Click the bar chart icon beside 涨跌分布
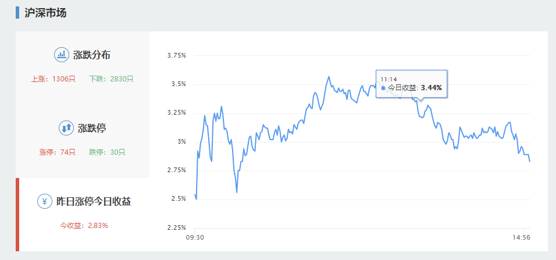Screen dimensions: 556x260 pyautogui.click(x=62, y=55)
